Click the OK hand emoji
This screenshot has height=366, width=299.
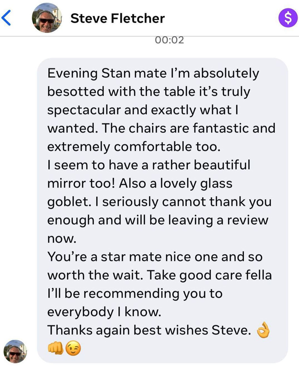(x=264, y=330)
